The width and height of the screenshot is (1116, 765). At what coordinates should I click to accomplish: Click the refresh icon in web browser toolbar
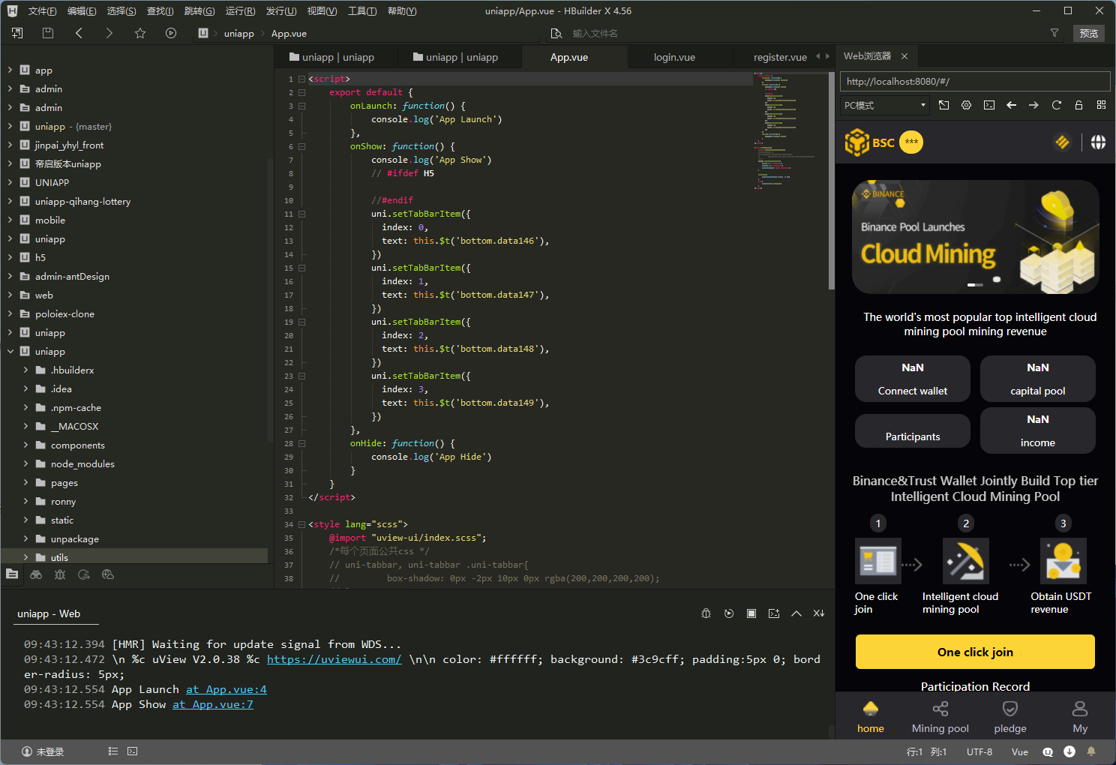click(x=1056, y=105)
